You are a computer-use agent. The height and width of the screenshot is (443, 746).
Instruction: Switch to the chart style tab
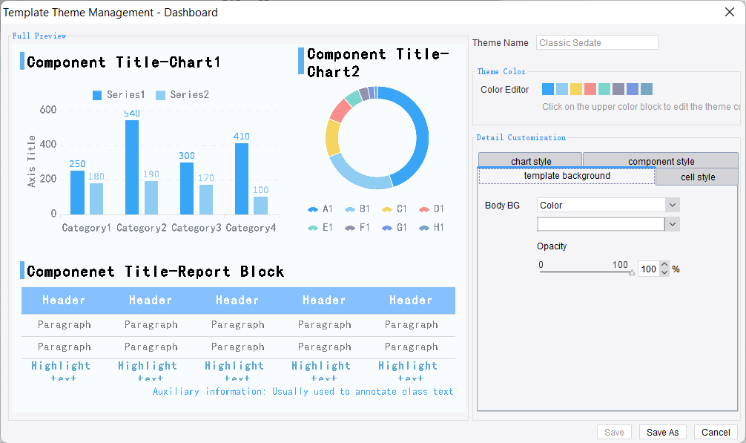pos(530,160)
